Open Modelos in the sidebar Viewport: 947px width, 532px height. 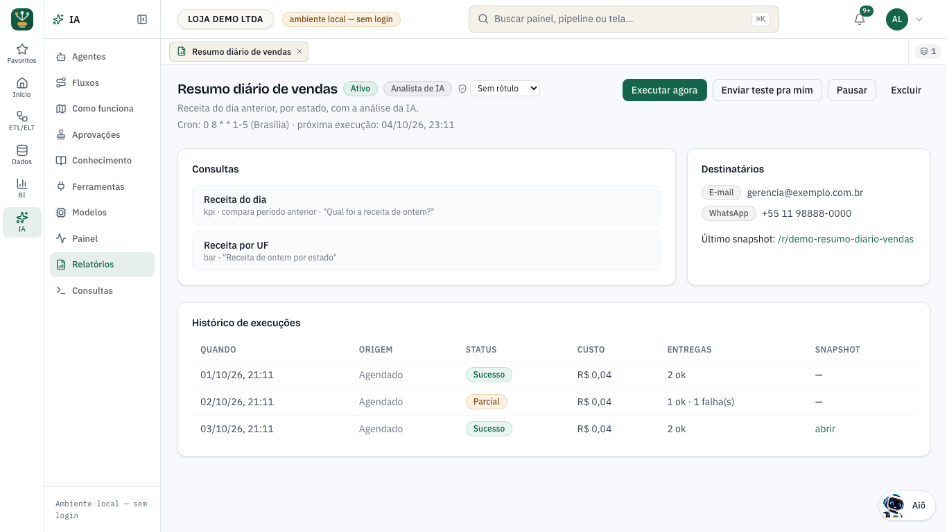(x=102, y=213)
